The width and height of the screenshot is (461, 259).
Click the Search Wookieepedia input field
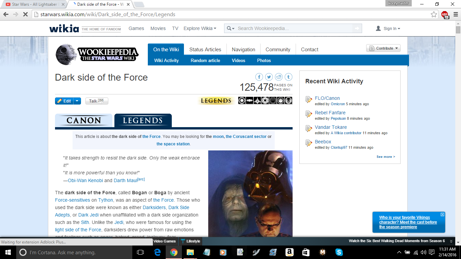pyautogui.click(x=294, y=28)
